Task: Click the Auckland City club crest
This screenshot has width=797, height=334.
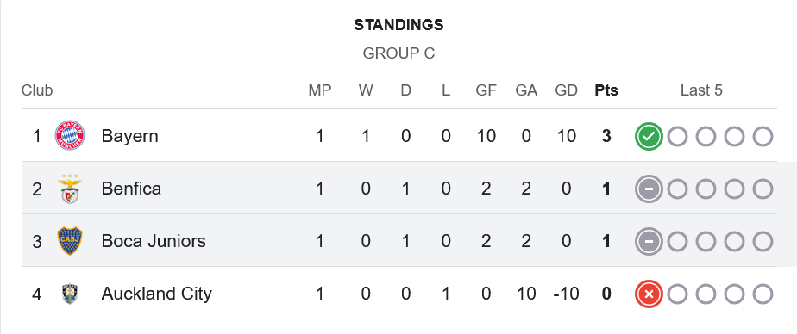Action: pyautogui.click(x=70, y=294)
